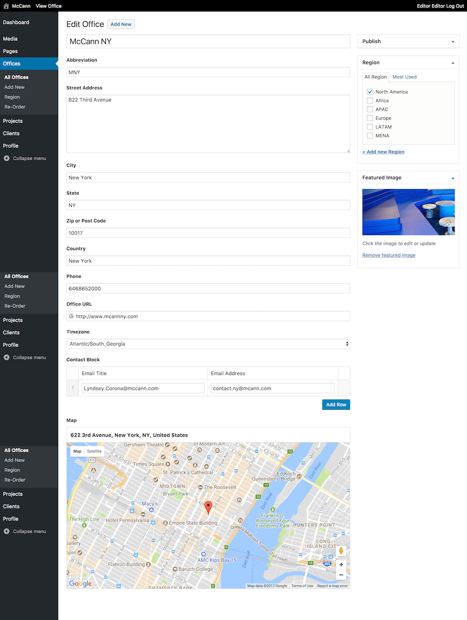Click the Email Address field with contact.ny@mcann.com
467x620 pixels.
[x=273, y=388]
